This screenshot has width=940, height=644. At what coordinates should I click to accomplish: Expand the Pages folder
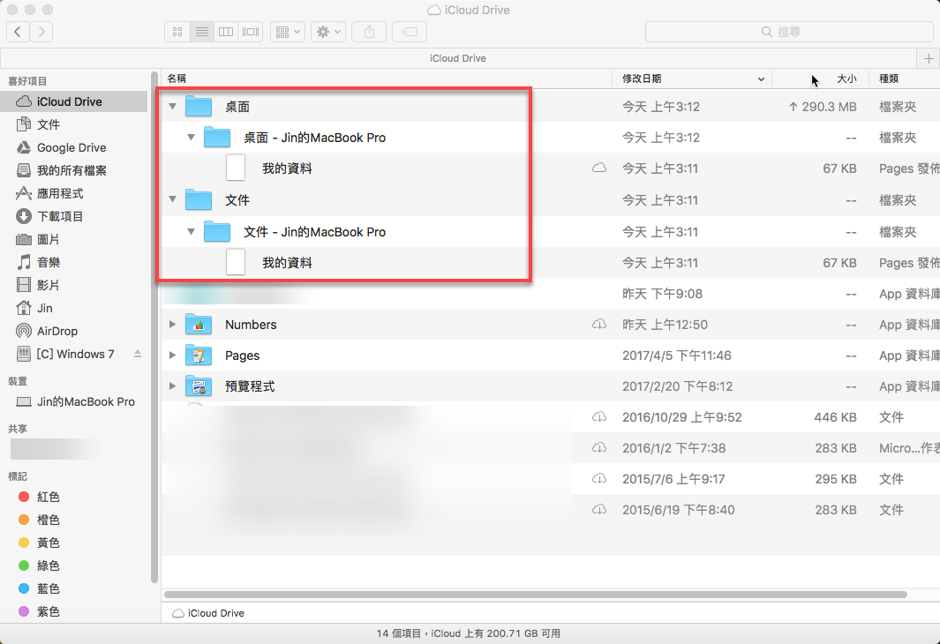tap(173, 356)
